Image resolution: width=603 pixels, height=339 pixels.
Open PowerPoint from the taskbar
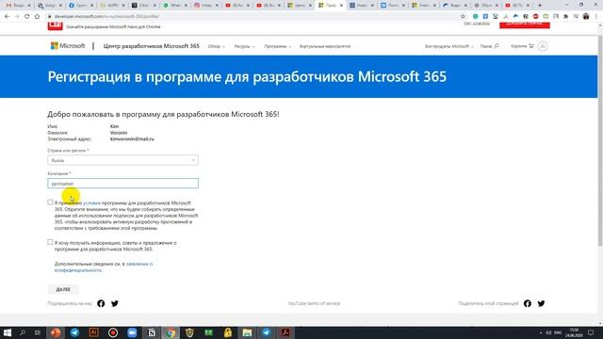coord(56,332)
